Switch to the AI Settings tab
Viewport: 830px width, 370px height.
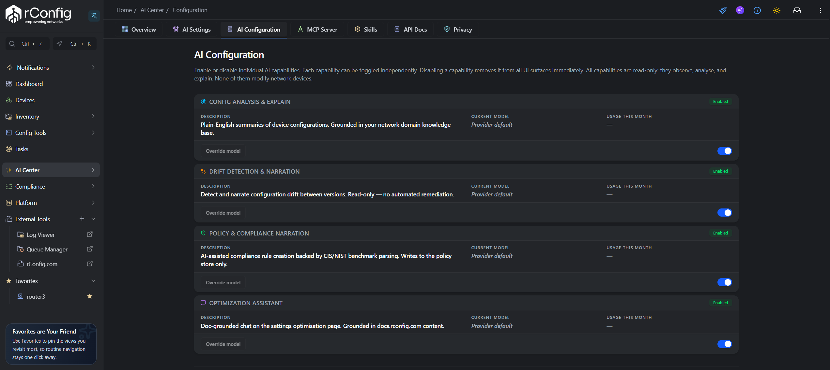coord(192,29)
